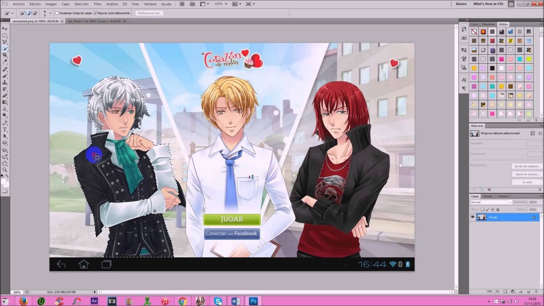The width and height of the screenshot is (544, 306).
Task: Open the Opacidad slider arrow
Action: click(540, 202)
